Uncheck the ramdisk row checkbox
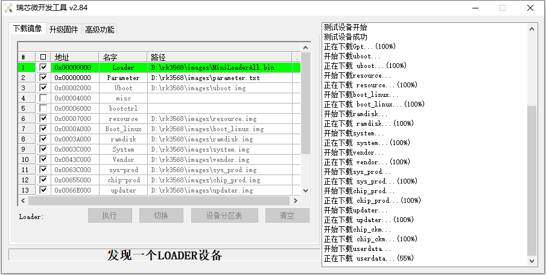The width and height of the screenshot is (546, 275). coord(43,139)
